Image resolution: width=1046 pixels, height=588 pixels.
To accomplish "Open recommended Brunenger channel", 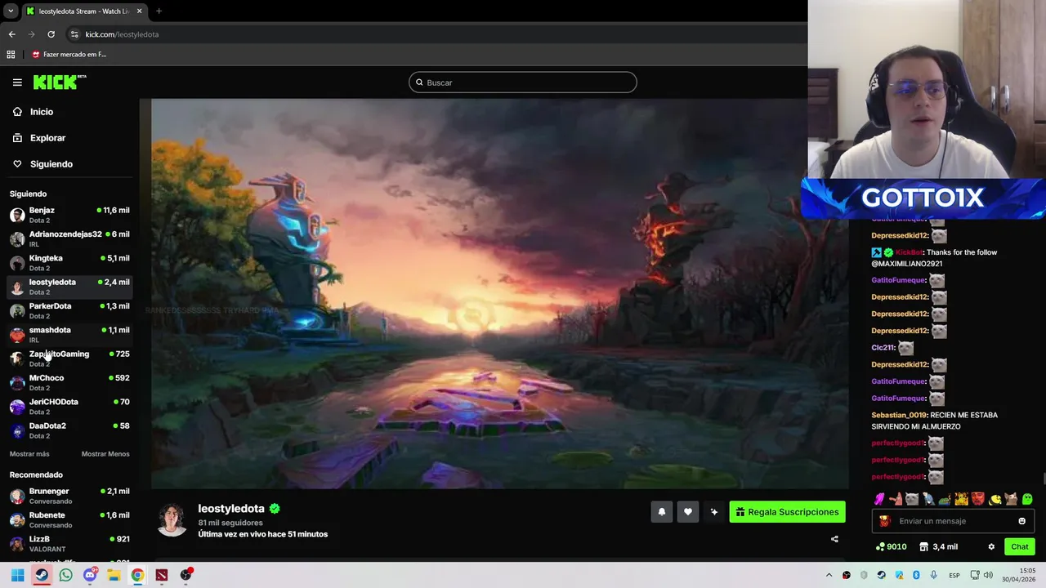I will (x=69, y=496).
